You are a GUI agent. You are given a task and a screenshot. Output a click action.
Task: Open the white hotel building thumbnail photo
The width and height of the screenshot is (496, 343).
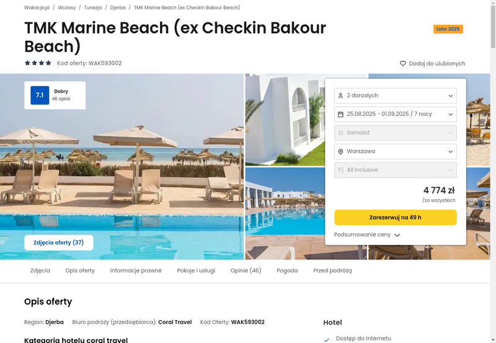pos(285,120)
